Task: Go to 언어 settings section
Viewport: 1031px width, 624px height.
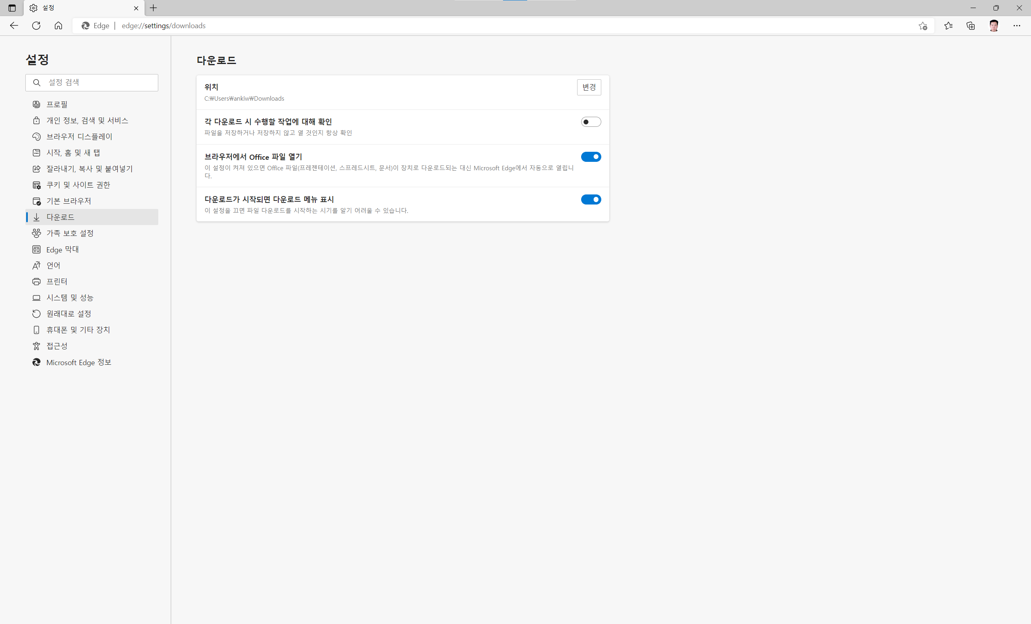Action: coord(53,265)
